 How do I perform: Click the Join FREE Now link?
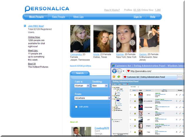36,26
